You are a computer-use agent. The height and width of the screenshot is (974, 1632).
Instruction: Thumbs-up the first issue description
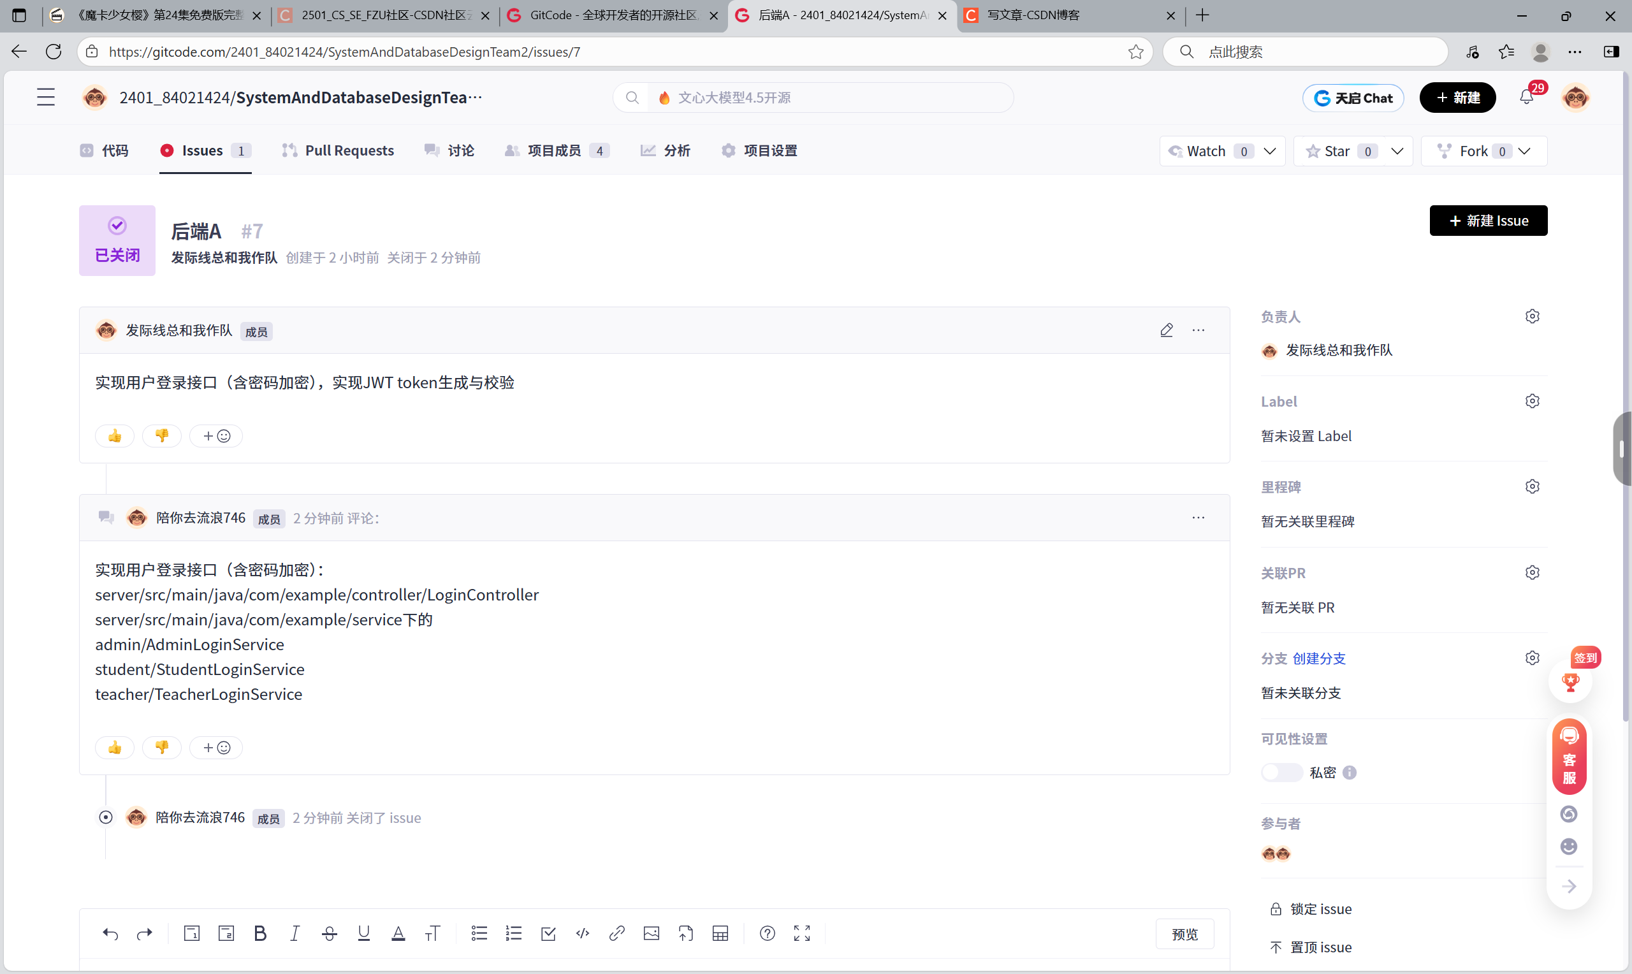115,436
